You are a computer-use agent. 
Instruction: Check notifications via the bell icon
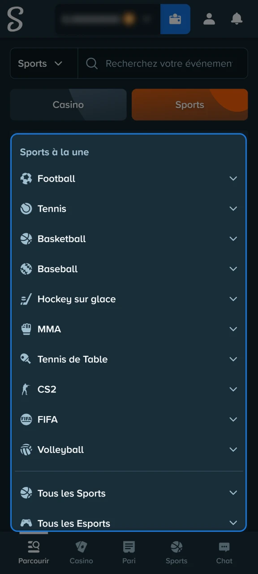[x=236, y=19]
